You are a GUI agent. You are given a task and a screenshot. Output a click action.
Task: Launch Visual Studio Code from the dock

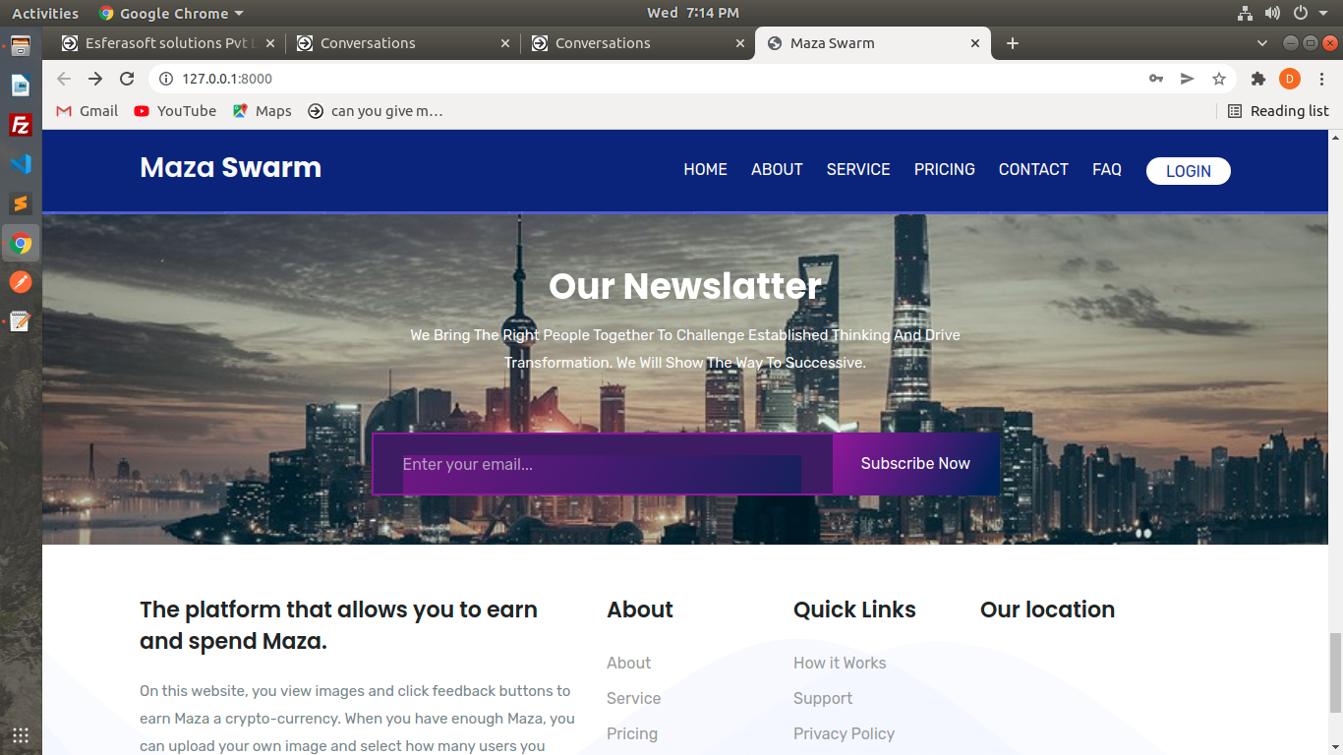tap(21, 164)
